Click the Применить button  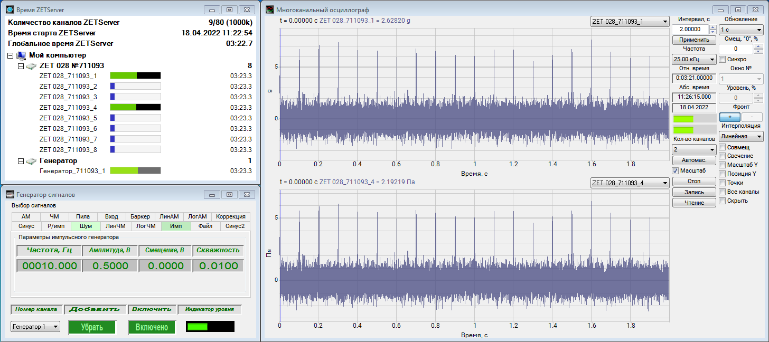694,40
